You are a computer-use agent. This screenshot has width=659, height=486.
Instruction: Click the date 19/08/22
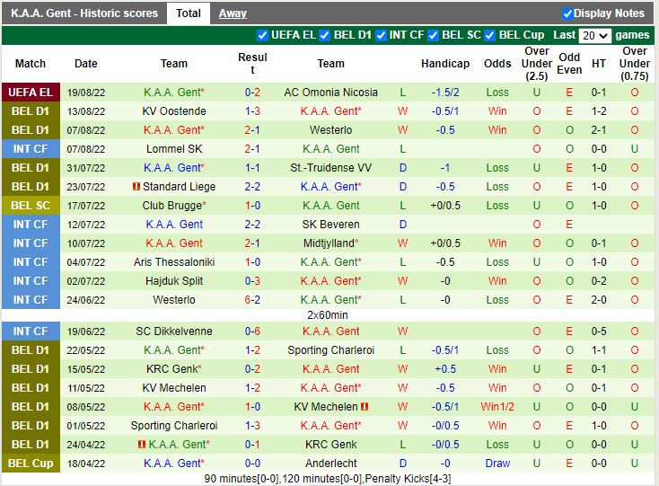[x=85, y=93]
